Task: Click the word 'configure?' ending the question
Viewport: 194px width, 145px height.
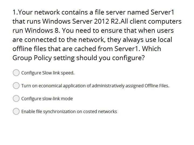Action: 128,58
